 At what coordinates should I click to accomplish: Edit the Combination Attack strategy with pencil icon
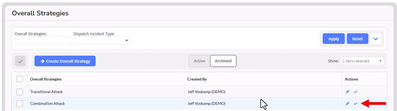tap(347, 103)
